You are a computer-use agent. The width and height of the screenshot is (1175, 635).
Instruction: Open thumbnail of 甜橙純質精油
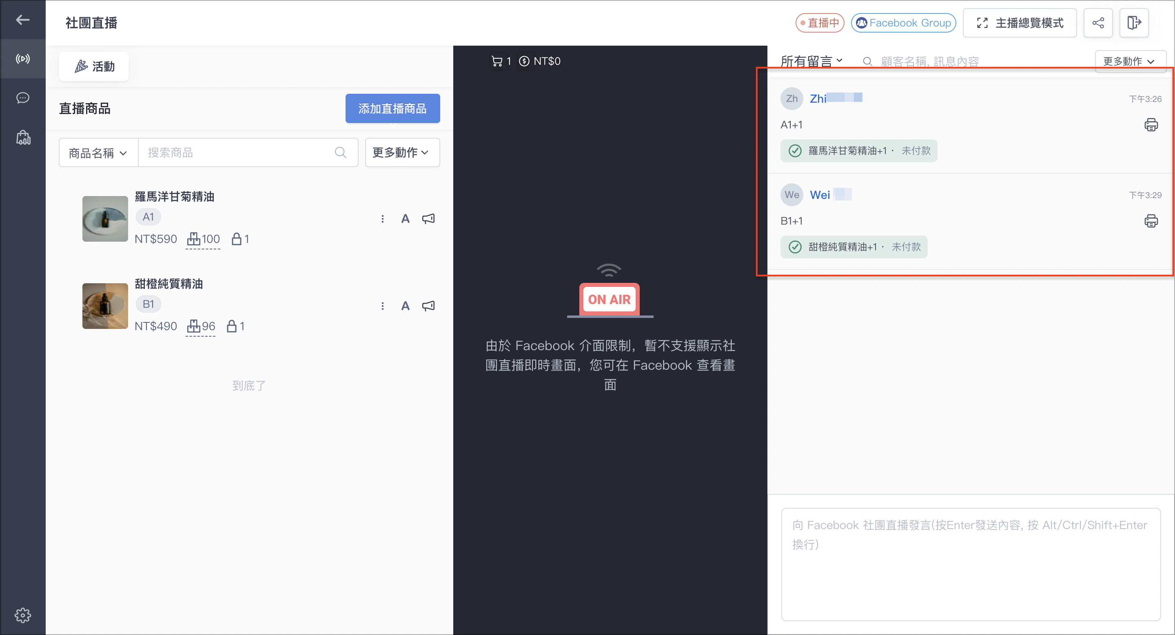[105, 306]
